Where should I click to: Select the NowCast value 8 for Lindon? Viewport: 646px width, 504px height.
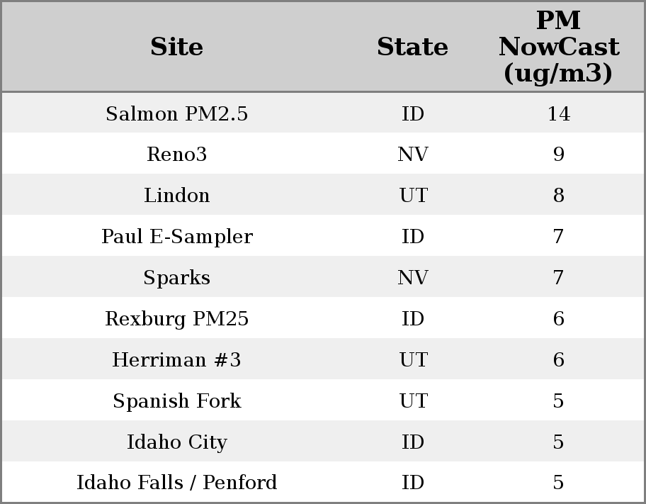(x=558, y=196)
